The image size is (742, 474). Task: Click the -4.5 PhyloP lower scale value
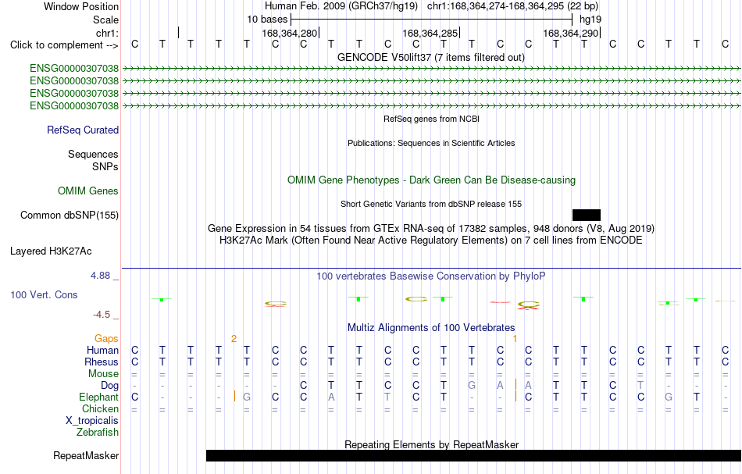(x=102, y=315)
